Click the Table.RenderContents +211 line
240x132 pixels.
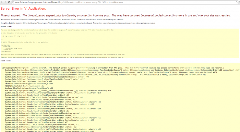(43, 125)
